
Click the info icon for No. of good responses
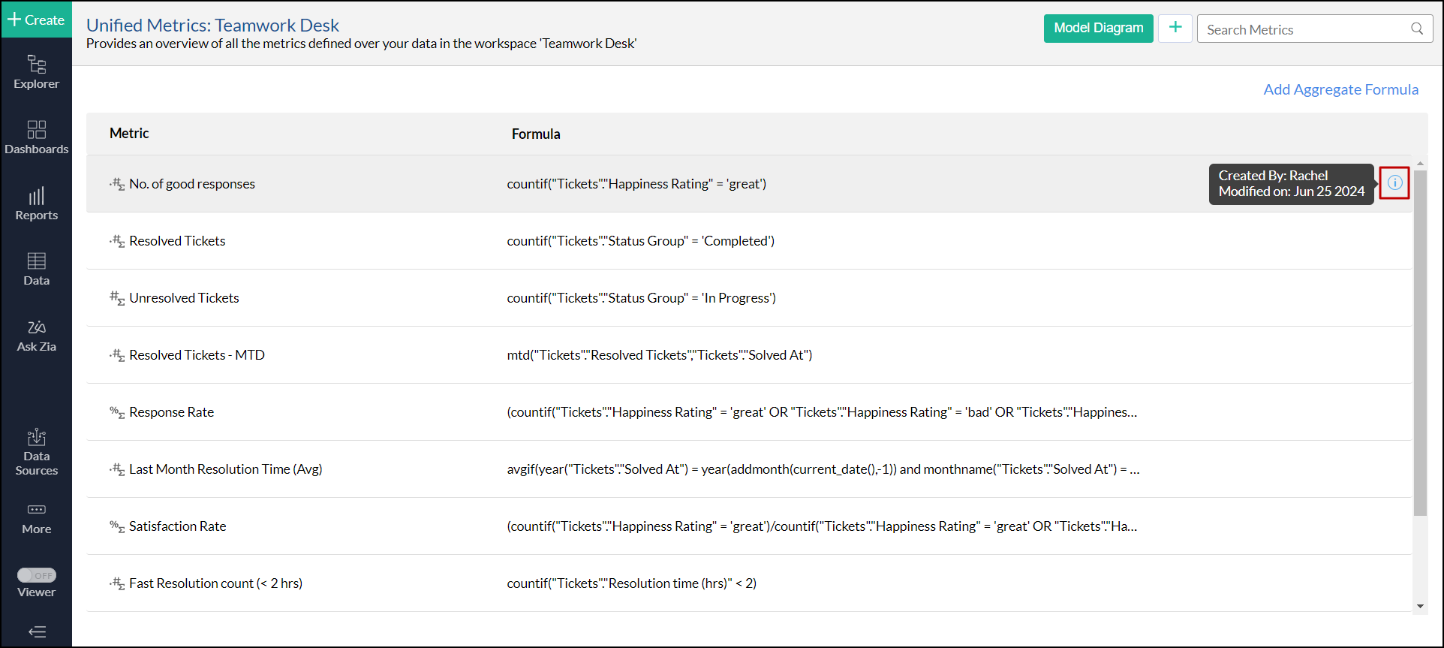pos(1394,182)
